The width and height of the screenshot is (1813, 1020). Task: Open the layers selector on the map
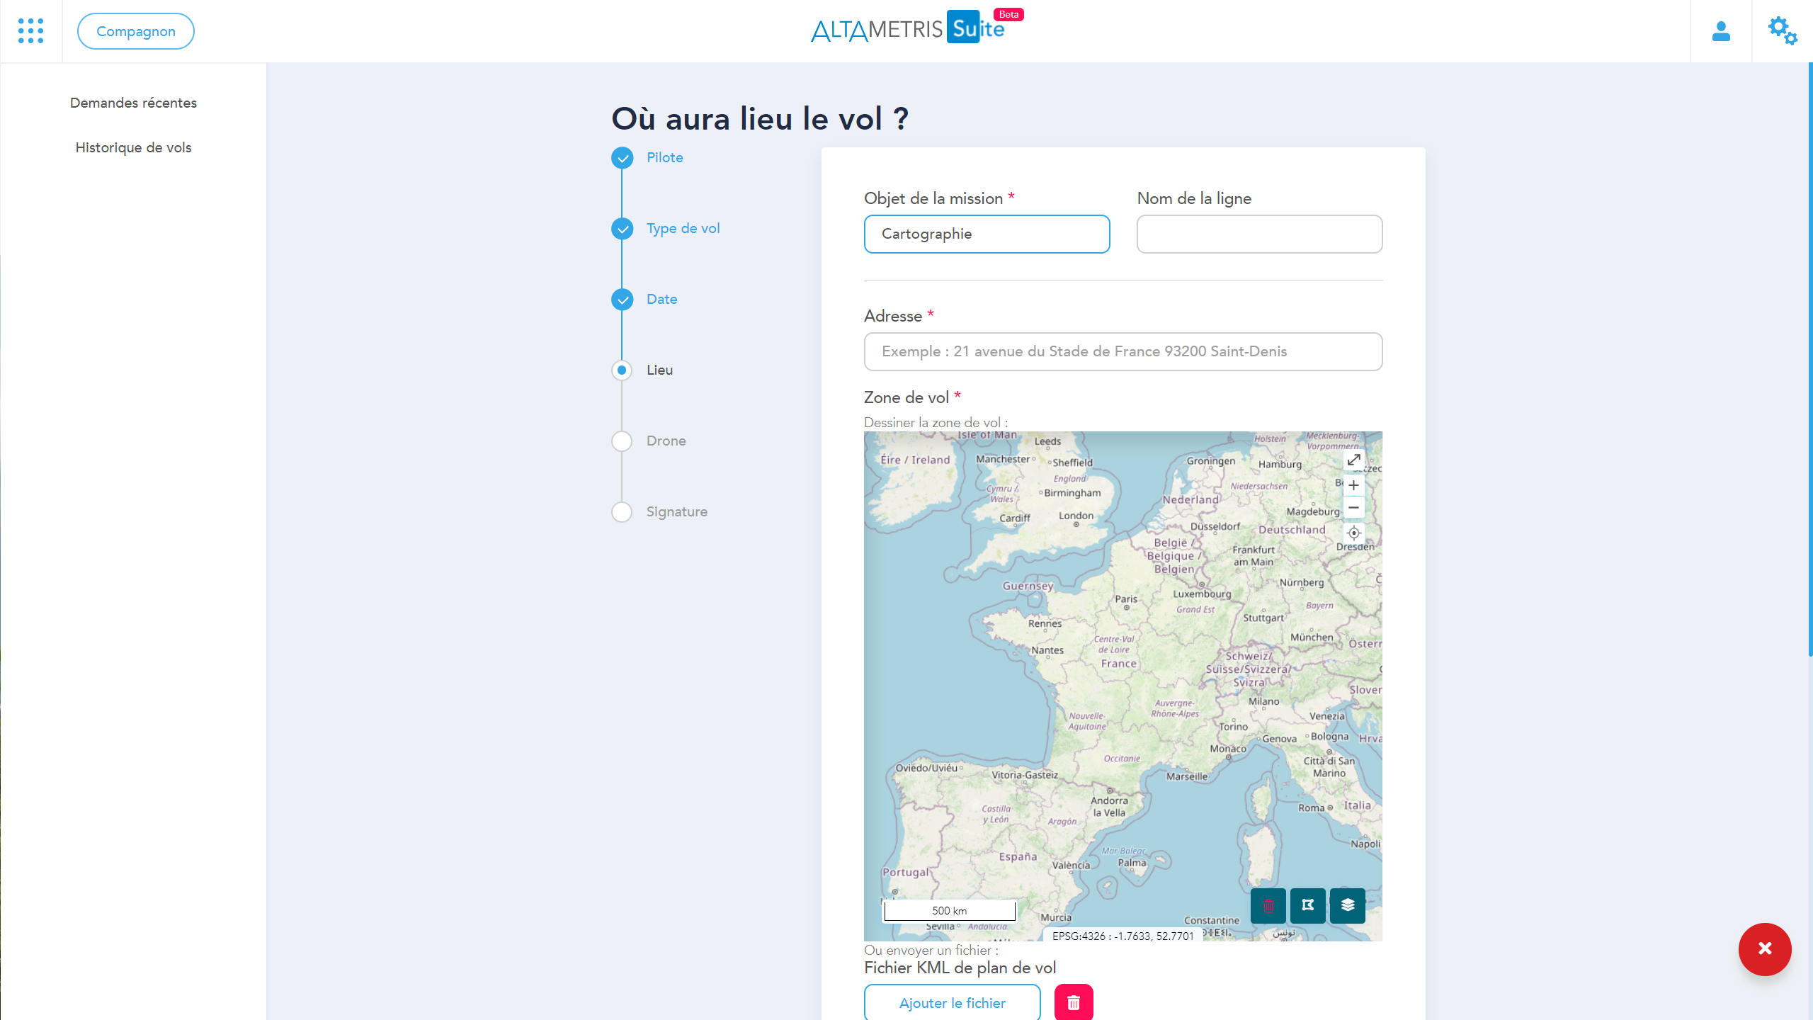click(x=1347, y=905)
